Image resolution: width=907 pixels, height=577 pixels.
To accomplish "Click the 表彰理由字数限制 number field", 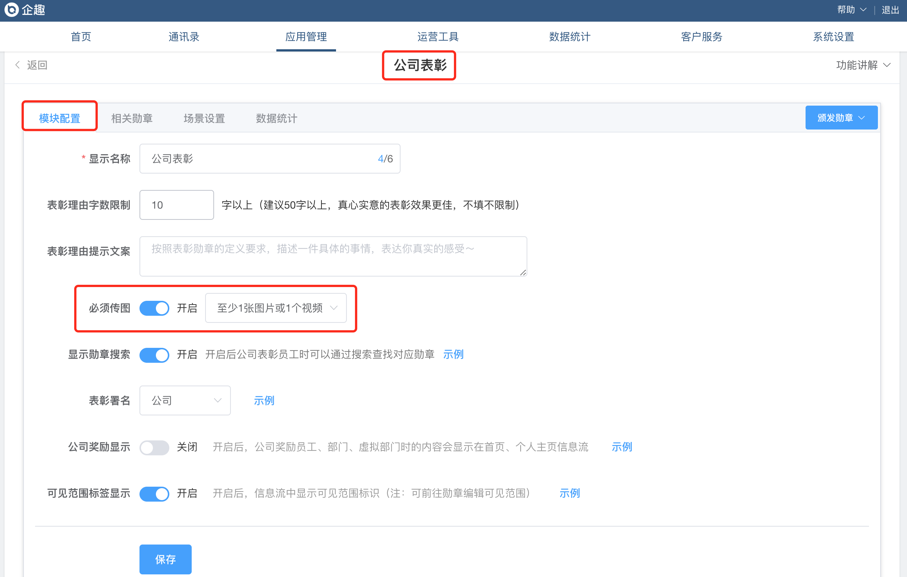I will (177, 205).
